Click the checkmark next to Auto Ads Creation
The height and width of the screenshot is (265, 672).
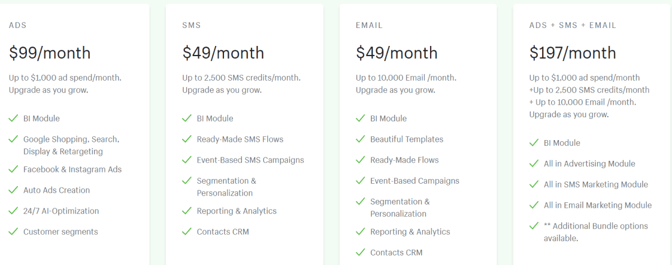(x=13, y=190)
